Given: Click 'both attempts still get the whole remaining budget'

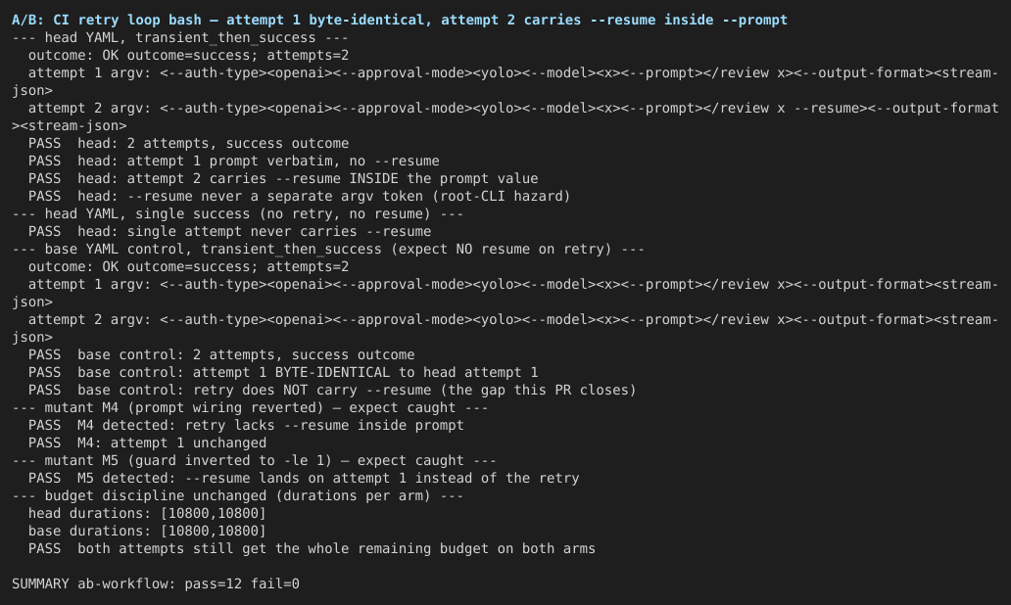Looking at the screenshot, I should [x=312, y=548].
